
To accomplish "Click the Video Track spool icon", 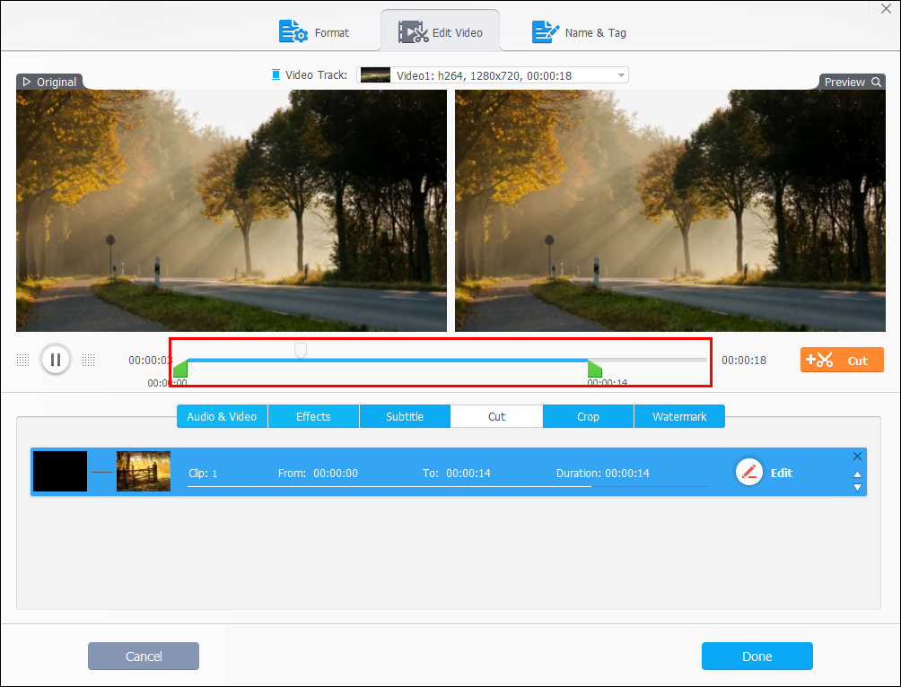I will [x=276, y=74].
